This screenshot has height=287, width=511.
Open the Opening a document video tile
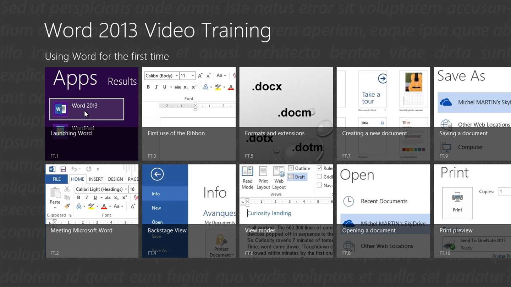click(383, 211)
